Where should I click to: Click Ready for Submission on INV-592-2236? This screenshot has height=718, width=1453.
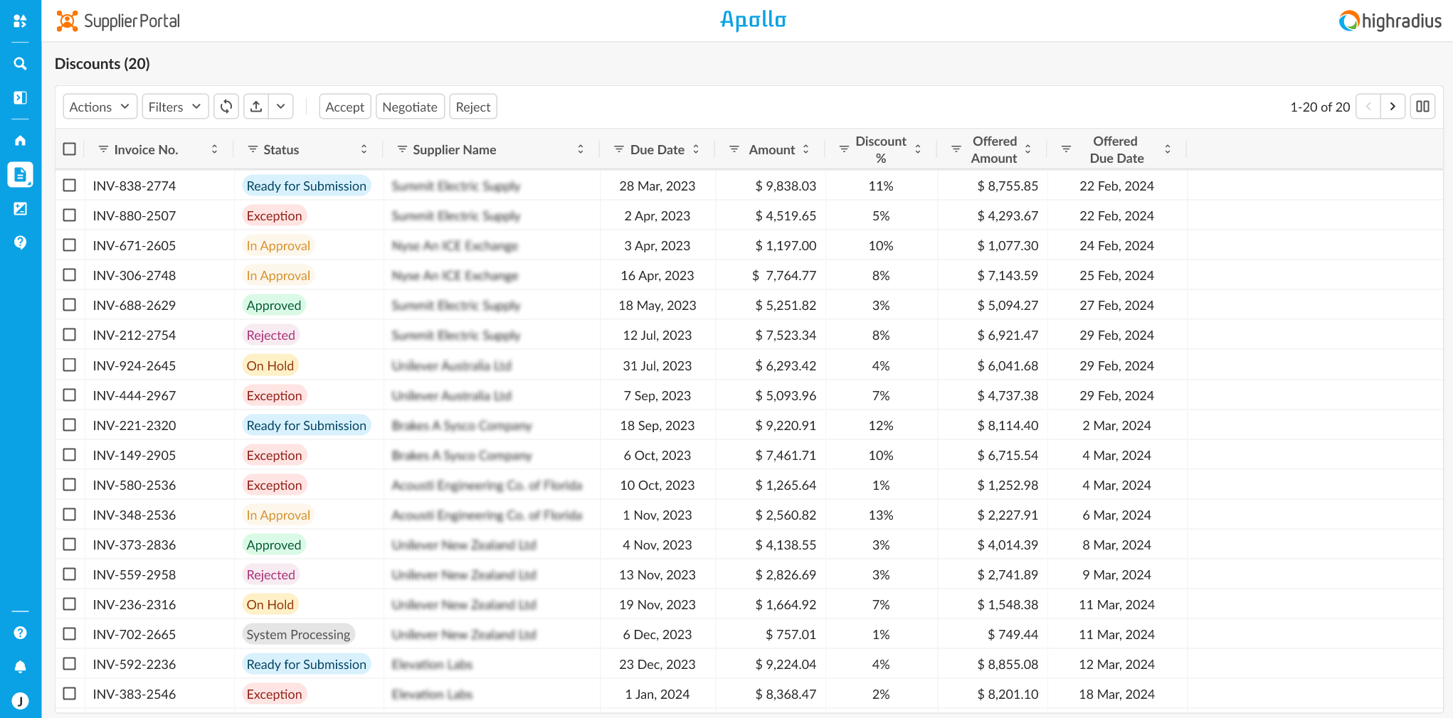(306, 664)
